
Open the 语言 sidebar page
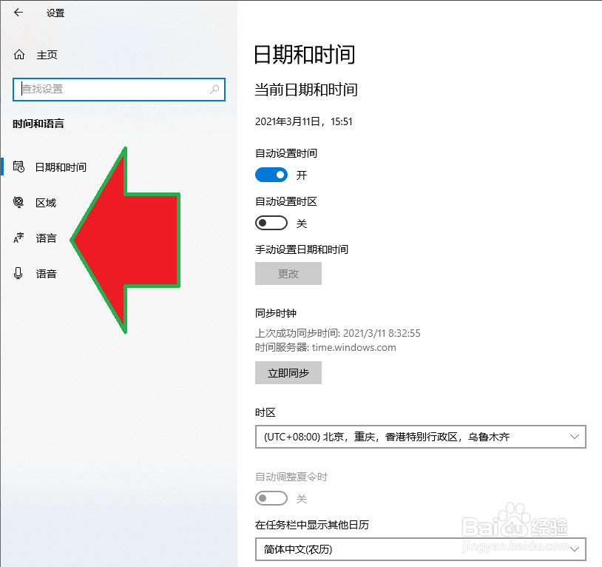point(46,238)
